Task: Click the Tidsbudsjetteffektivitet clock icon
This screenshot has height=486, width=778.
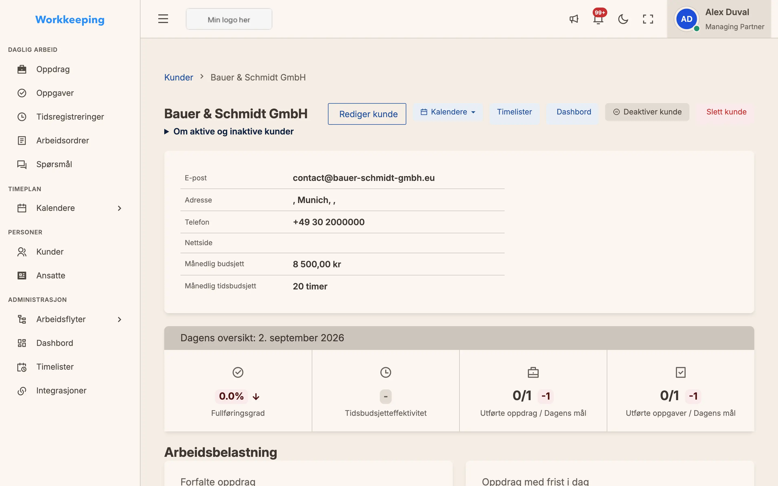Action: pos(385,372)
